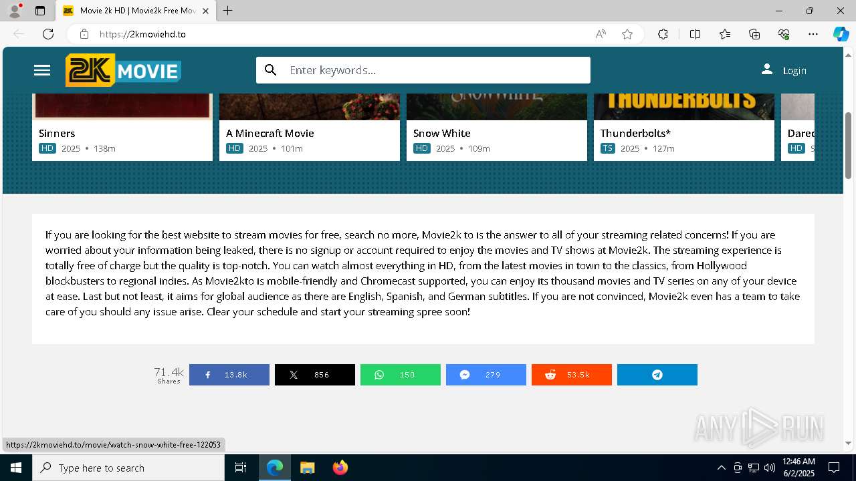Open Read aloud in the address bar
The height and width of the screenshot is (481, 856).
tap(601, 34)
